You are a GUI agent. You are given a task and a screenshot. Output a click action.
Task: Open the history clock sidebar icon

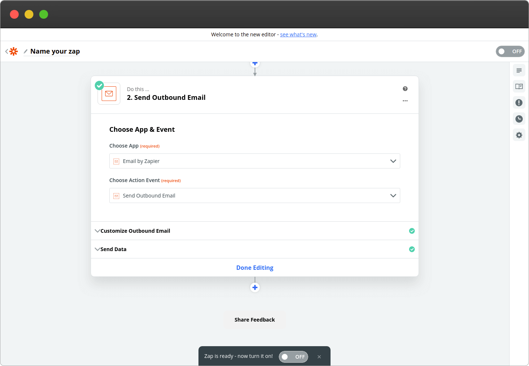coord(519,119)
